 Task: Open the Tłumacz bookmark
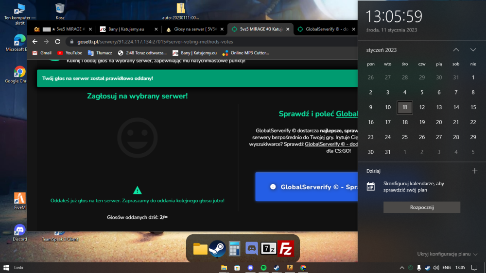(100, 53)
